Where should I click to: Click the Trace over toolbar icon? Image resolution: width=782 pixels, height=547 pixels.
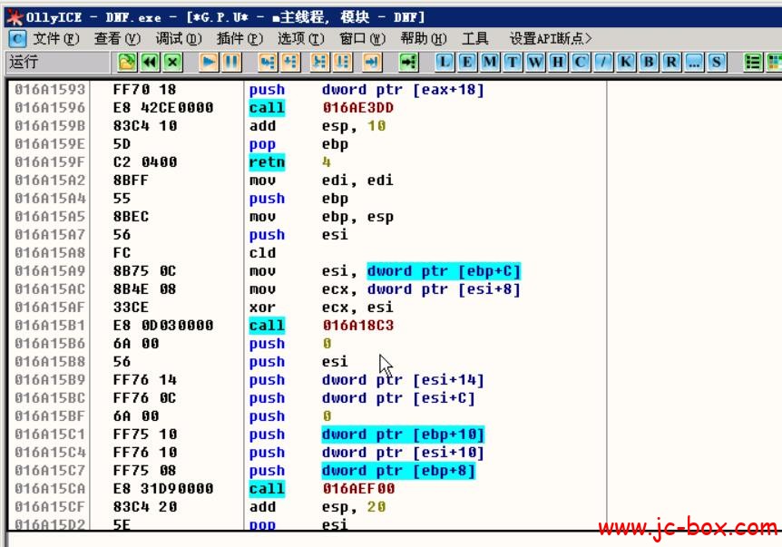[343, 63]
